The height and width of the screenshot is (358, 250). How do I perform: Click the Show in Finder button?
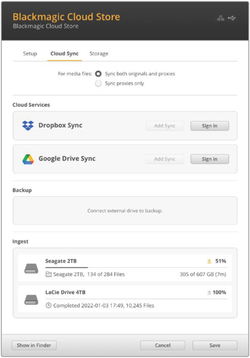pyautogui.click(x=34, y=345)
